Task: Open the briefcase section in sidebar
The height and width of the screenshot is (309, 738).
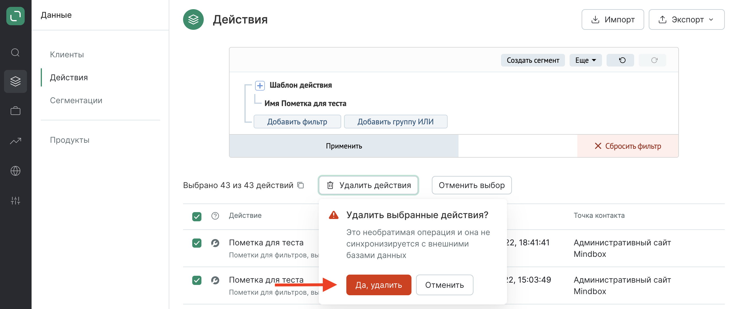Action: click(x=15, y=111)
